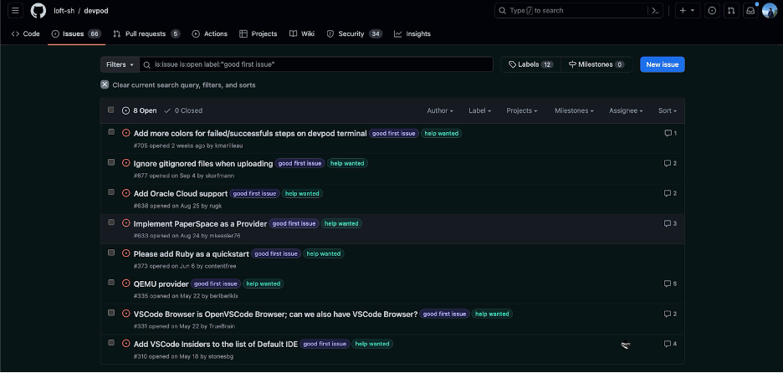Open the user profile avatar menu
783x373 pixels.
[x=770, y=11]
